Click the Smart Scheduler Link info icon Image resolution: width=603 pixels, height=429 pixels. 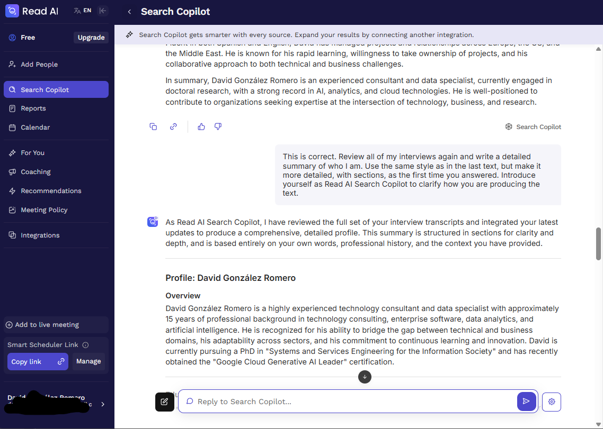click(x=86, y=345)
